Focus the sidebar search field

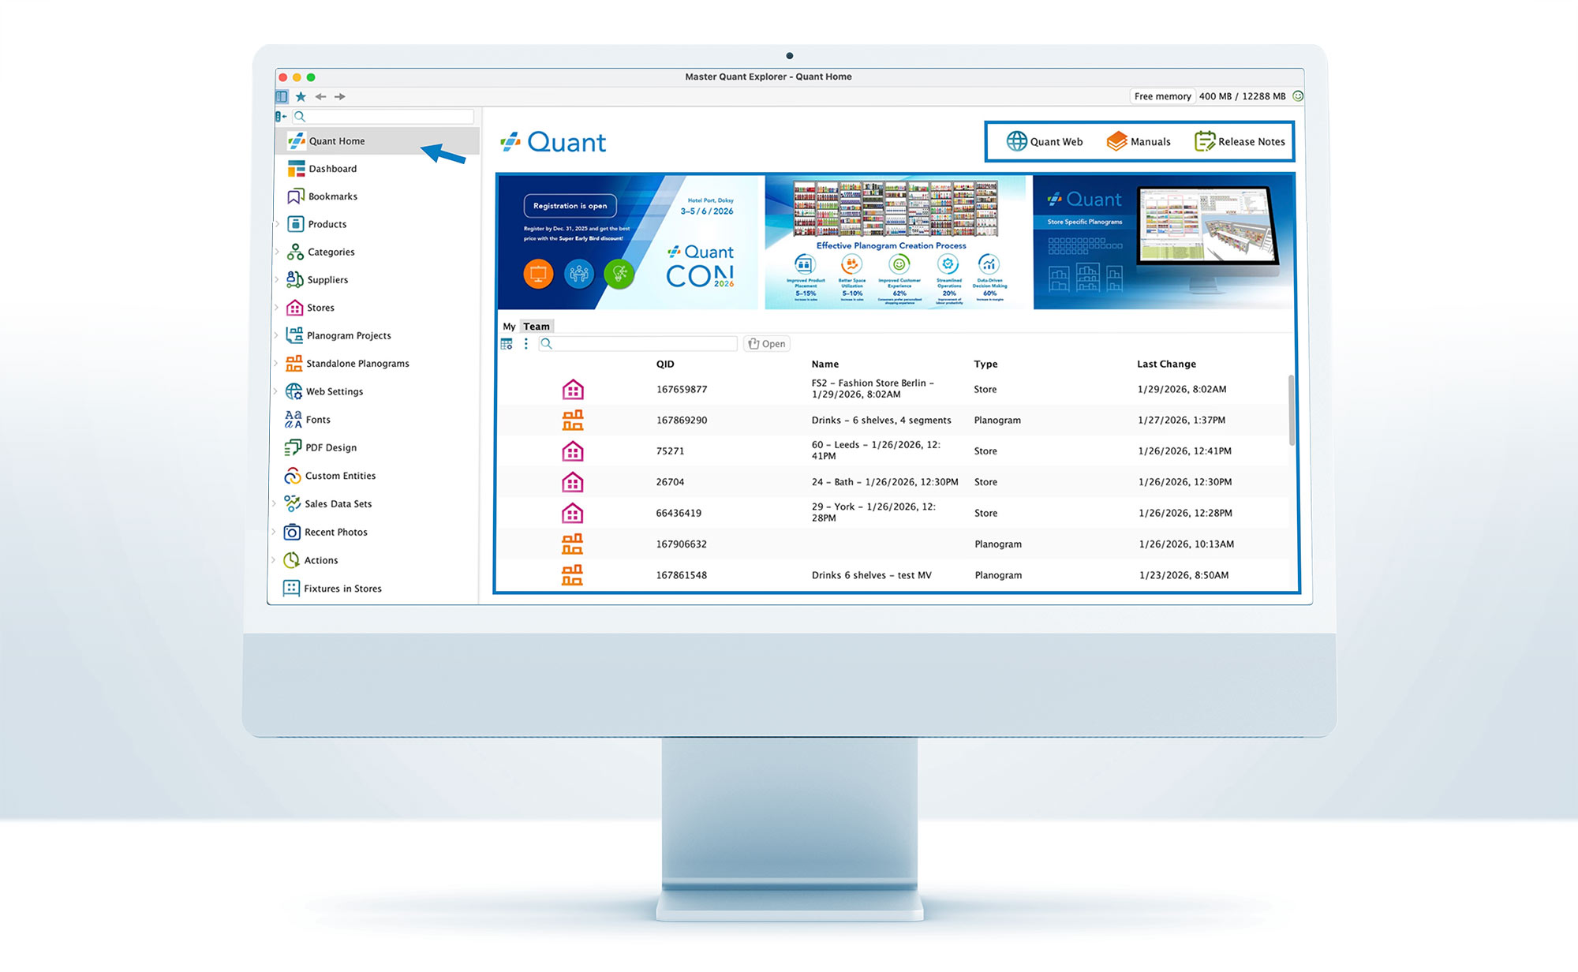click(x=383, y=116)
